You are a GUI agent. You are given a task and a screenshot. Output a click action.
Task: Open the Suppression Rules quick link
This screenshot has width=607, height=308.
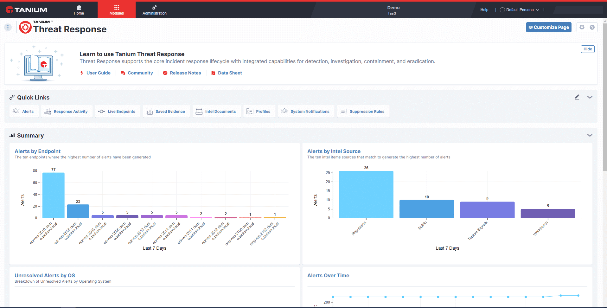(363, 111)
